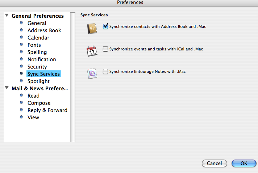Image resolution: width=258 pixels, height=173 pixels.
Task: Click the bullet beside Fonts
Action: click(21, 44)
